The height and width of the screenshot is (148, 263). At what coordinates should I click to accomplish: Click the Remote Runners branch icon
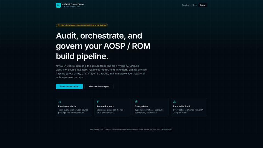(x=98, y=102)
